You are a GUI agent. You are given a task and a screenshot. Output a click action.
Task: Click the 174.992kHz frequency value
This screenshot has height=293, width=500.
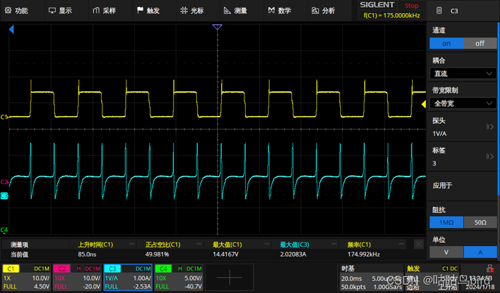(x=364, y=255)
